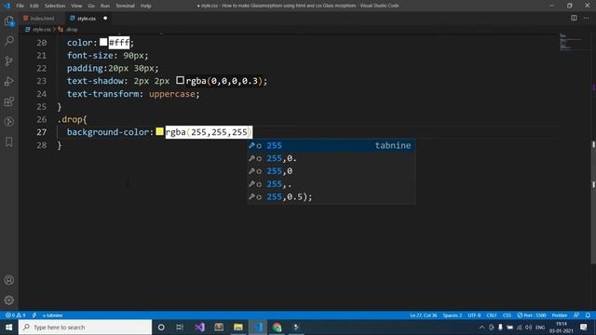Click the unsaved dot on style.css tab
The width and height of the screenshot is (596, 335).
click(x=105, y=19)
